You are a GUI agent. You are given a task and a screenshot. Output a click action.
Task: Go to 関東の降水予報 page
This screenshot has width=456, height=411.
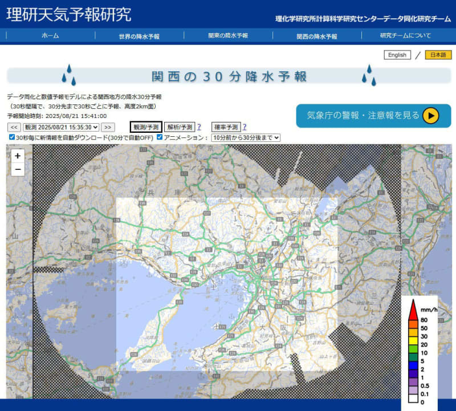pyautogui.click(x=228, y=36)
